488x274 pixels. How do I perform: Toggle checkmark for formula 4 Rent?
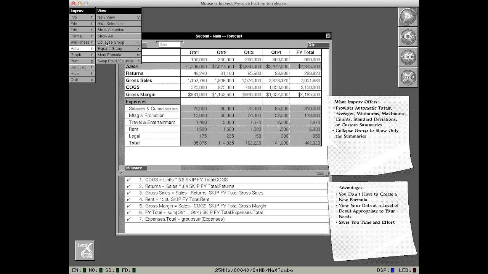pyautogui.click(x=128, y=199)
